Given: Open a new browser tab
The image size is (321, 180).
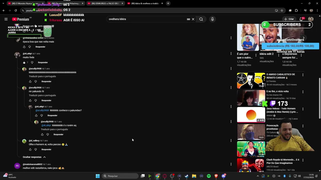Looking at the screenshot, I should pyautogui.click(x=168, y=3).
